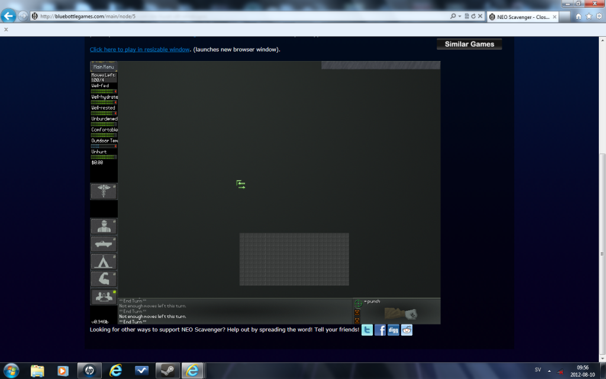Click the pickup truck vehicle button

(x=104, y=244)
